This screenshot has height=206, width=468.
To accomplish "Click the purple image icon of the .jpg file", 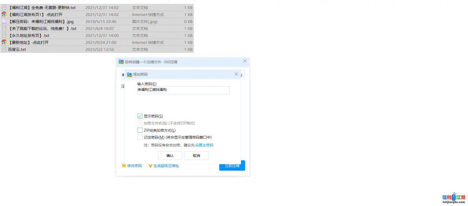I will click(4, 22).
